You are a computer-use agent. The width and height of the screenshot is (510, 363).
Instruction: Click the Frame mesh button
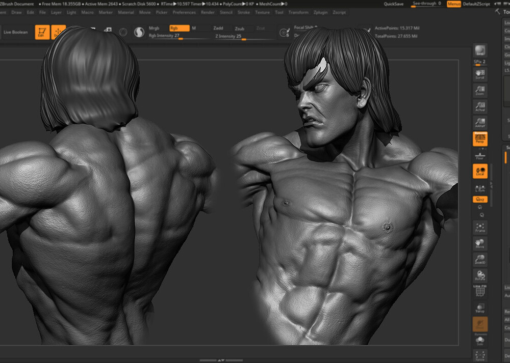[480, 227]
